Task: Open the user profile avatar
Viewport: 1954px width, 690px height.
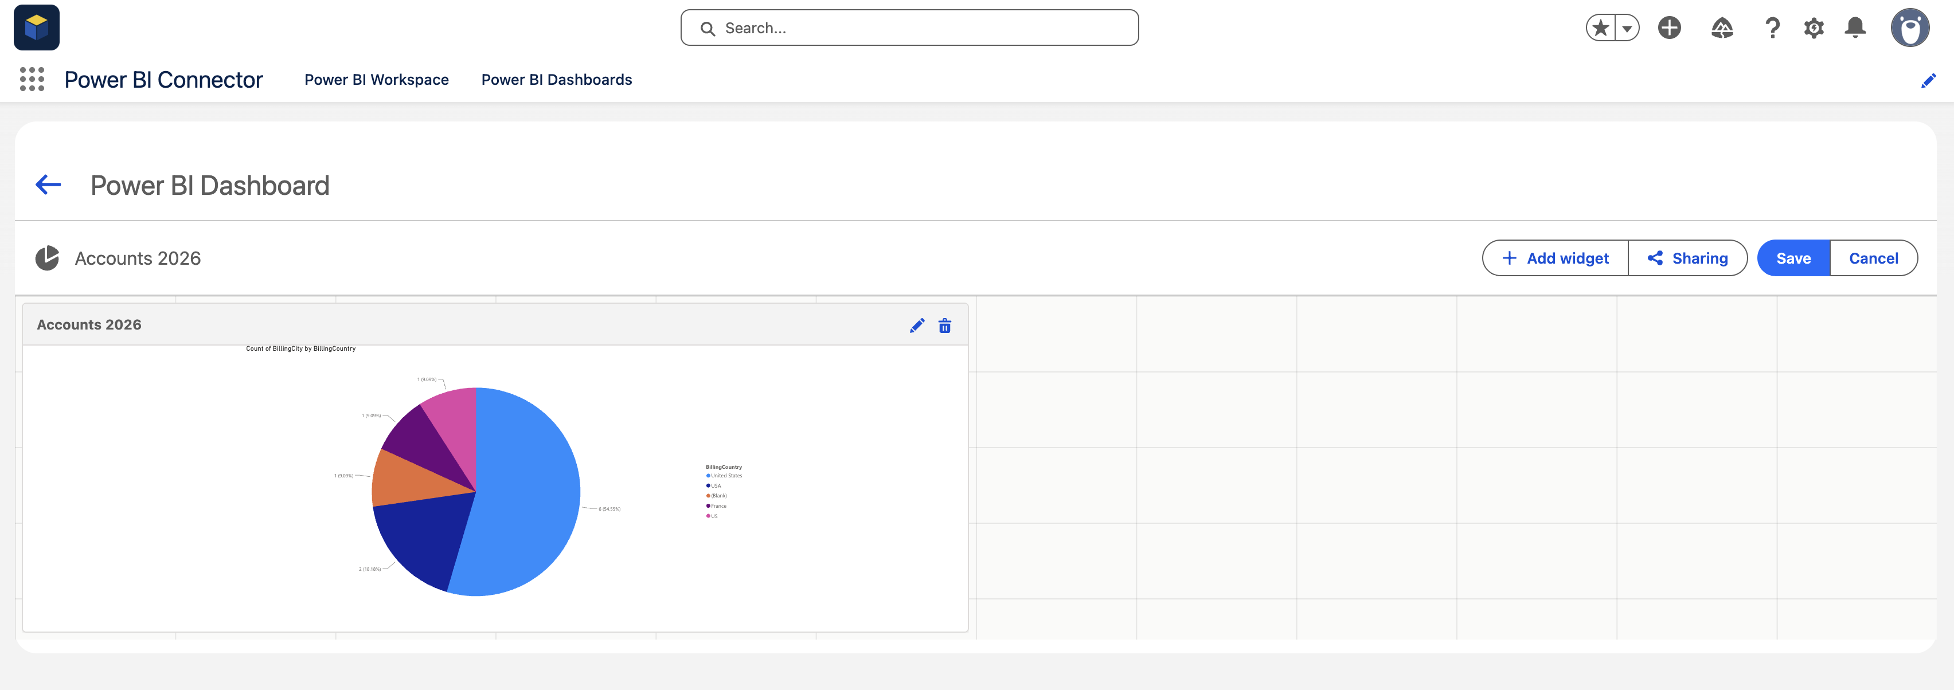Action: (x=1909, y=28)
